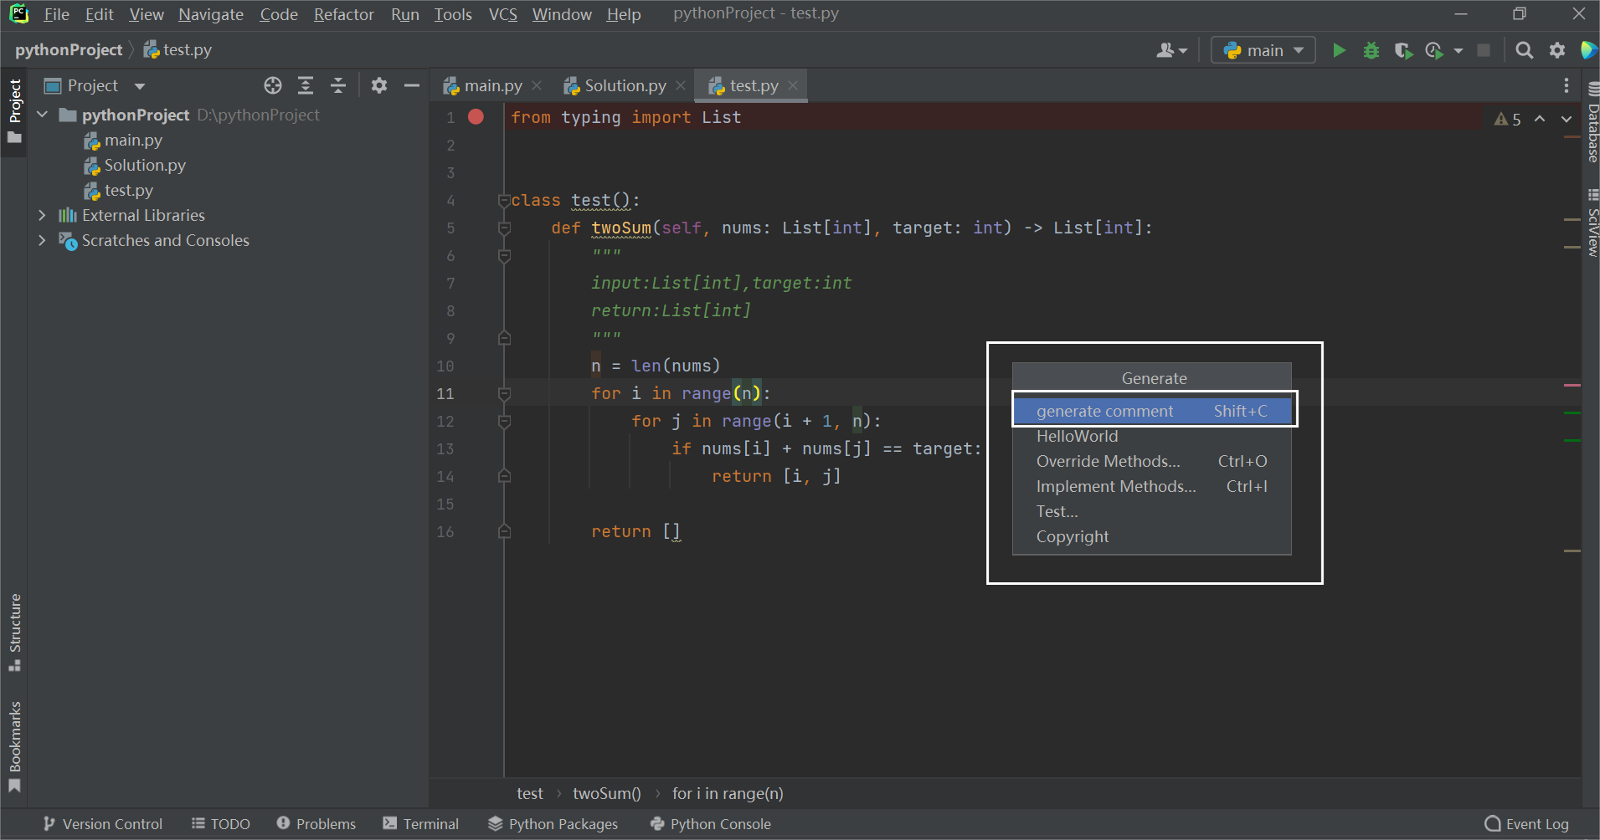This screenshot has height=840, width=1600.
Task: Open the TODO tool window
Action: pos(221,824)
